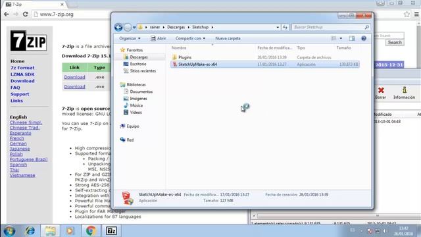Open FAQ link

click(x=15, y=88)
